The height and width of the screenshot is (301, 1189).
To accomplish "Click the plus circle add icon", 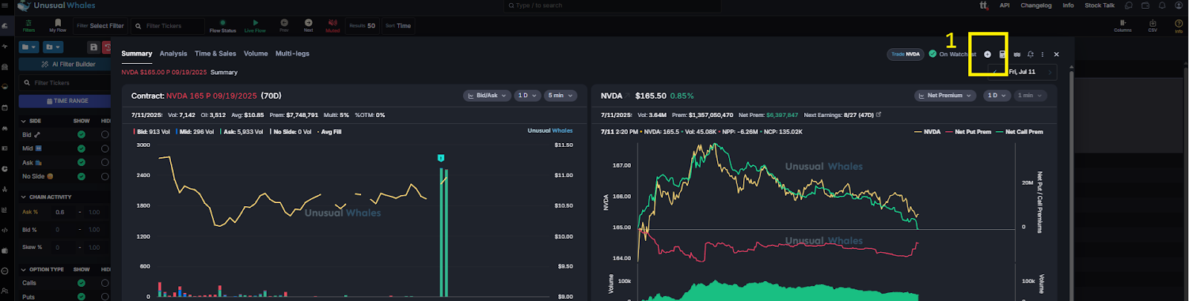I will click(x=988, y=54).
